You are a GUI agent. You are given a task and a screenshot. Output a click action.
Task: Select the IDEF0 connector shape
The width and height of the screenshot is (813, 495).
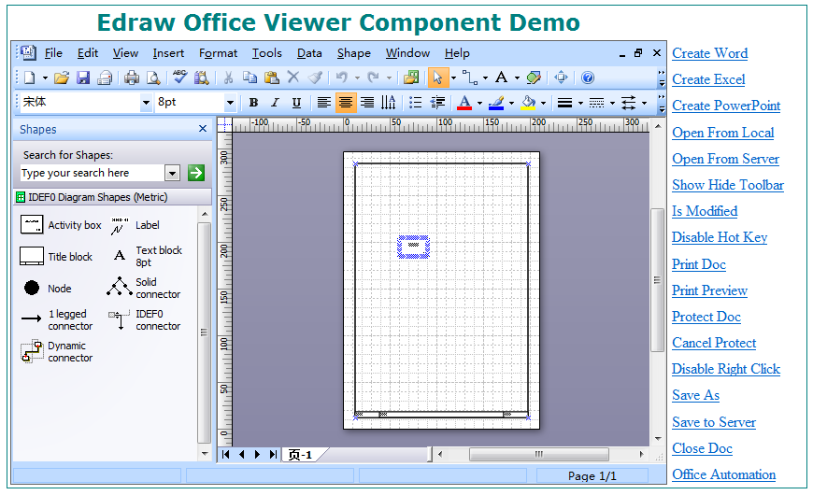click(145, 319)
